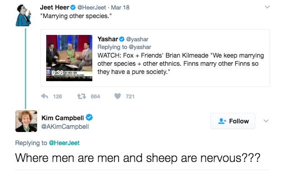The height and width of the screenshot is (171, 281).
Task: Open Kim Campbell's profile photo
Action: 26,121
